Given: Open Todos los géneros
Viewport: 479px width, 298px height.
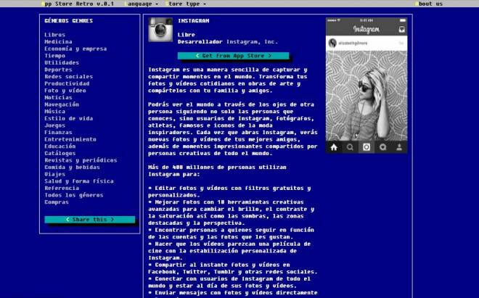Looking at the screenshot, I should [73, 195].
